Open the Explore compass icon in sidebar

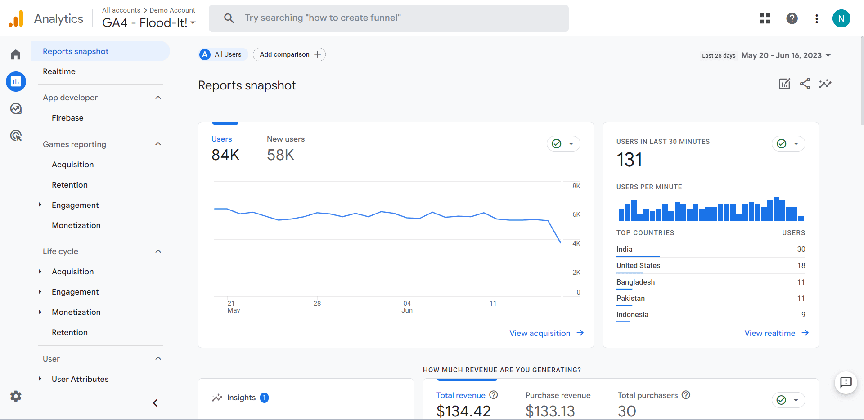tap(16, 108)
